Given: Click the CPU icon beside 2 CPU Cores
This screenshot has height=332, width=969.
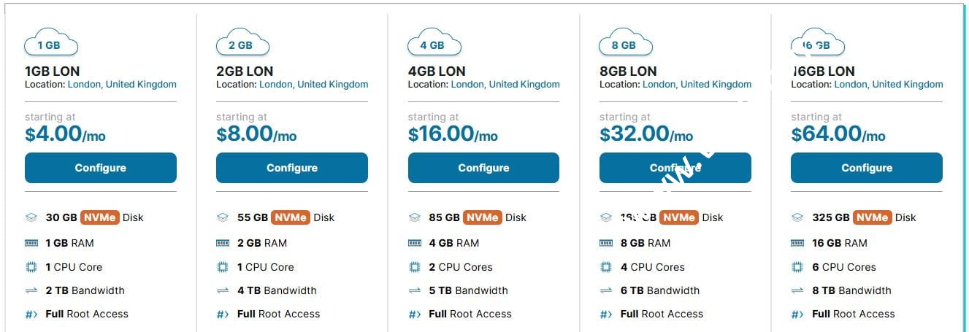Looking at the screenshot, I should click(x=414, y=267).
